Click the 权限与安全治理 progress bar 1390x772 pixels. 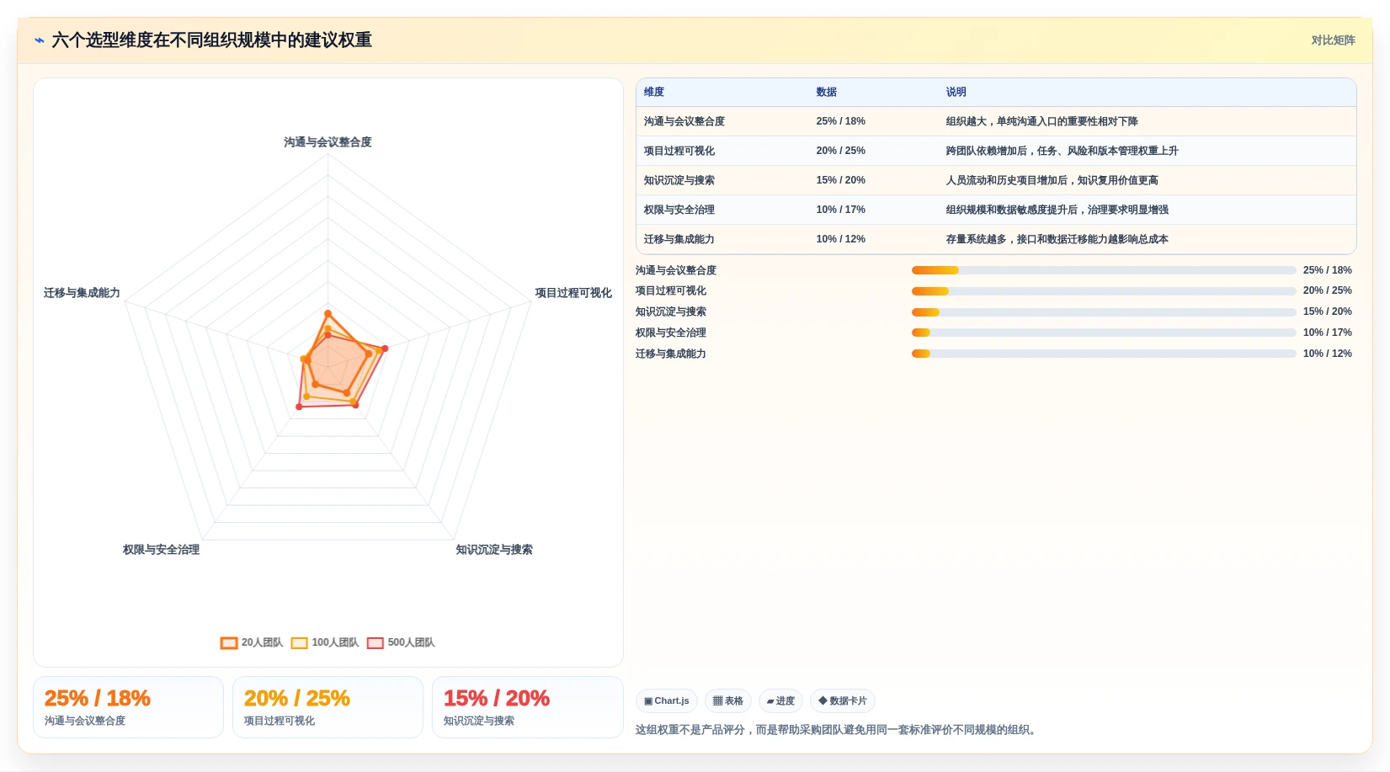pos(1104,333)
